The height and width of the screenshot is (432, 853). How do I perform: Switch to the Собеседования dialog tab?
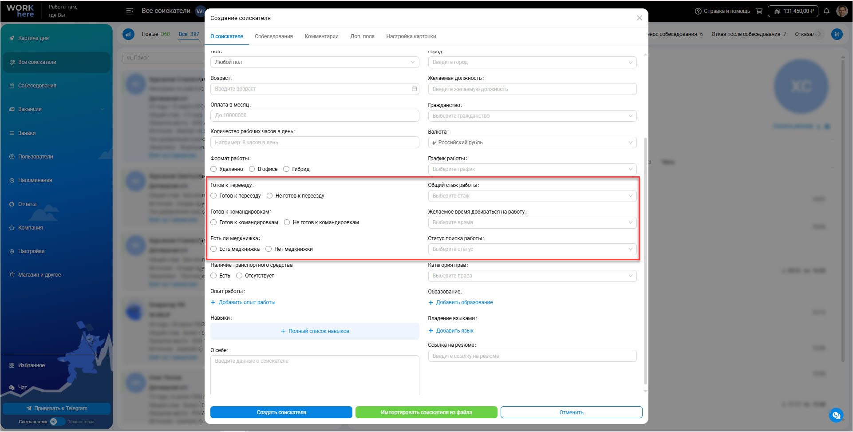click(x=274, y=36)
